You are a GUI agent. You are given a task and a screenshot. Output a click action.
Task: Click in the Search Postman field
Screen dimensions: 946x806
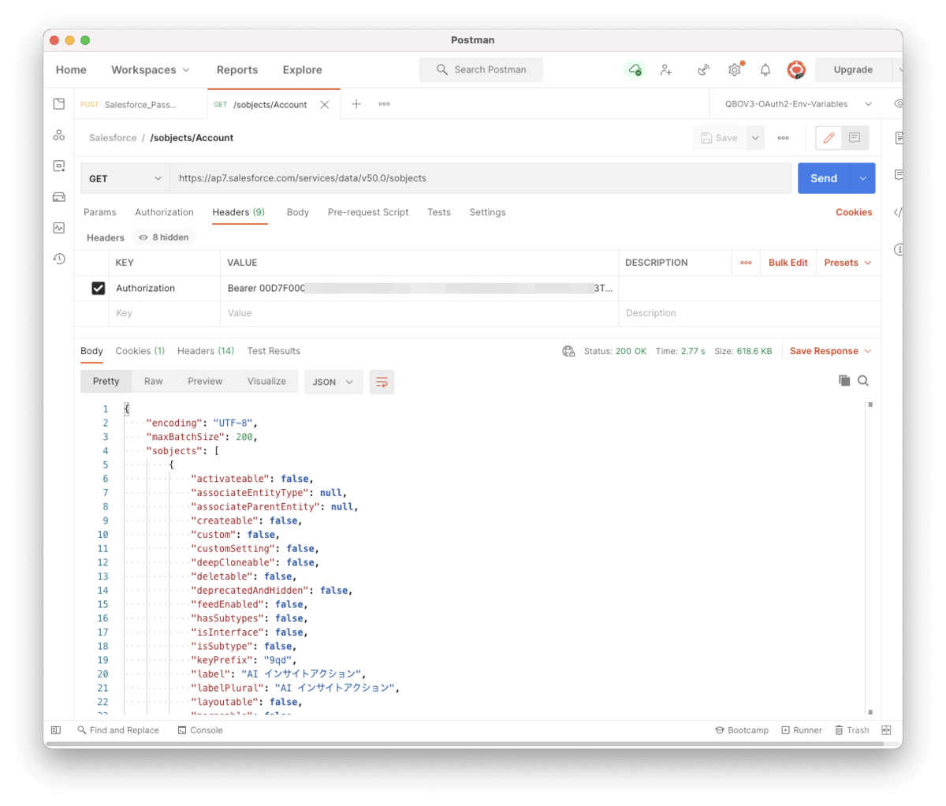pos(481,69)
